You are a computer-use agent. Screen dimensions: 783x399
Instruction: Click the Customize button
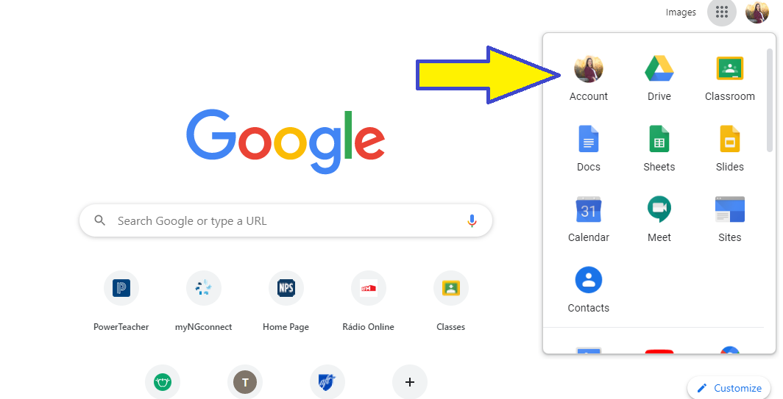click(729, 388)
